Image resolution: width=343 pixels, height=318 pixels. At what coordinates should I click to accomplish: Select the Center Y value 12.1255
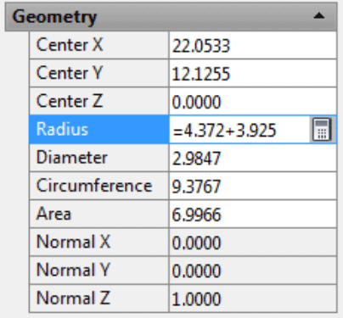[x=253, y=73]
